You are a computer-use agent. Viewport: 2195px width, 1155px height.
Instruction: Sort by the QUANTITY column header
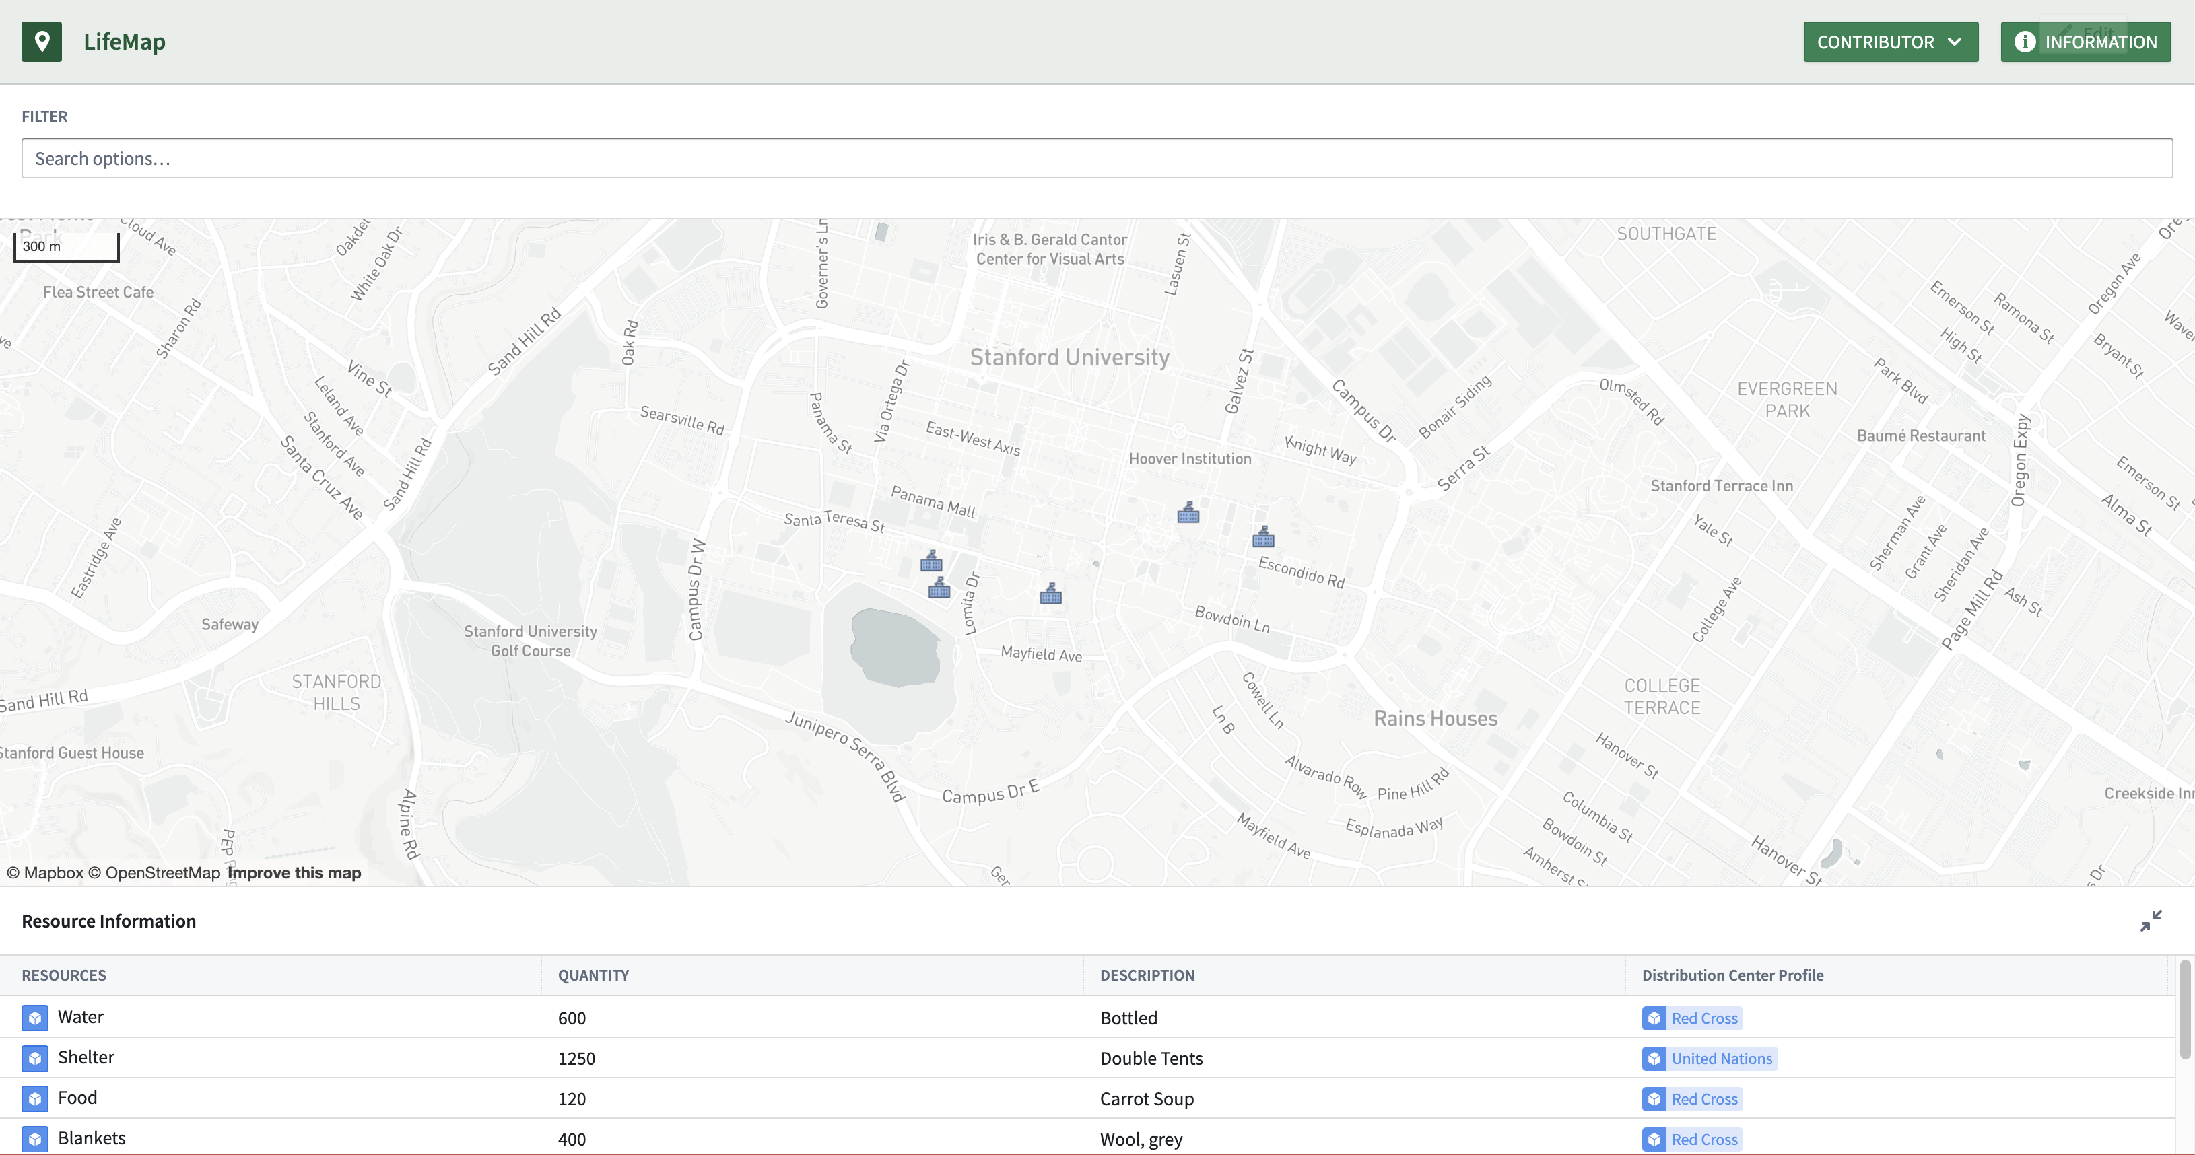click(593, 975)
